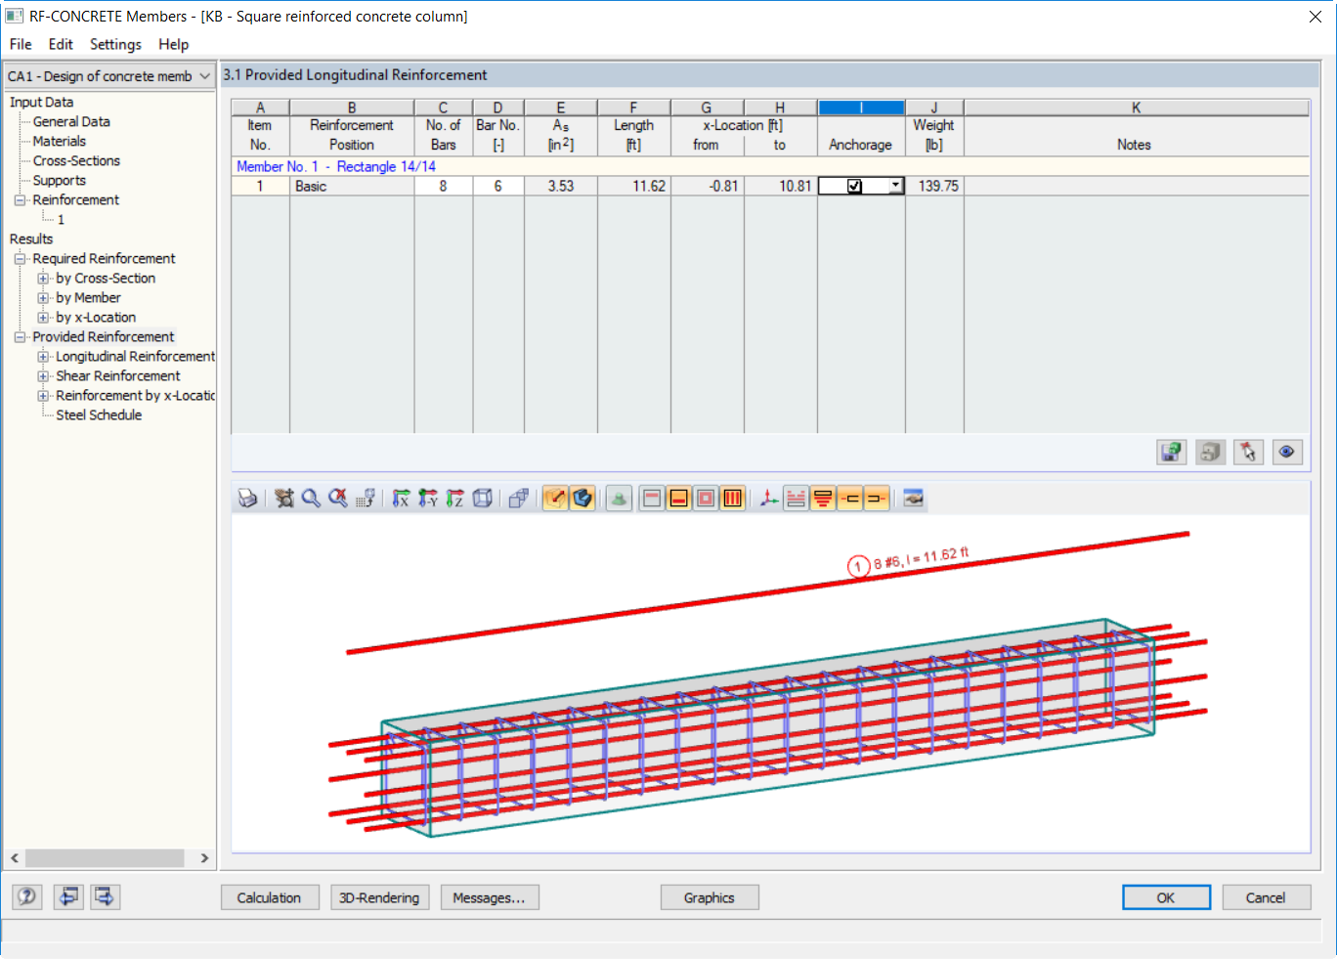Select Cross-Sections in the tree
The image size is (1337, 959).
[76, 160]
